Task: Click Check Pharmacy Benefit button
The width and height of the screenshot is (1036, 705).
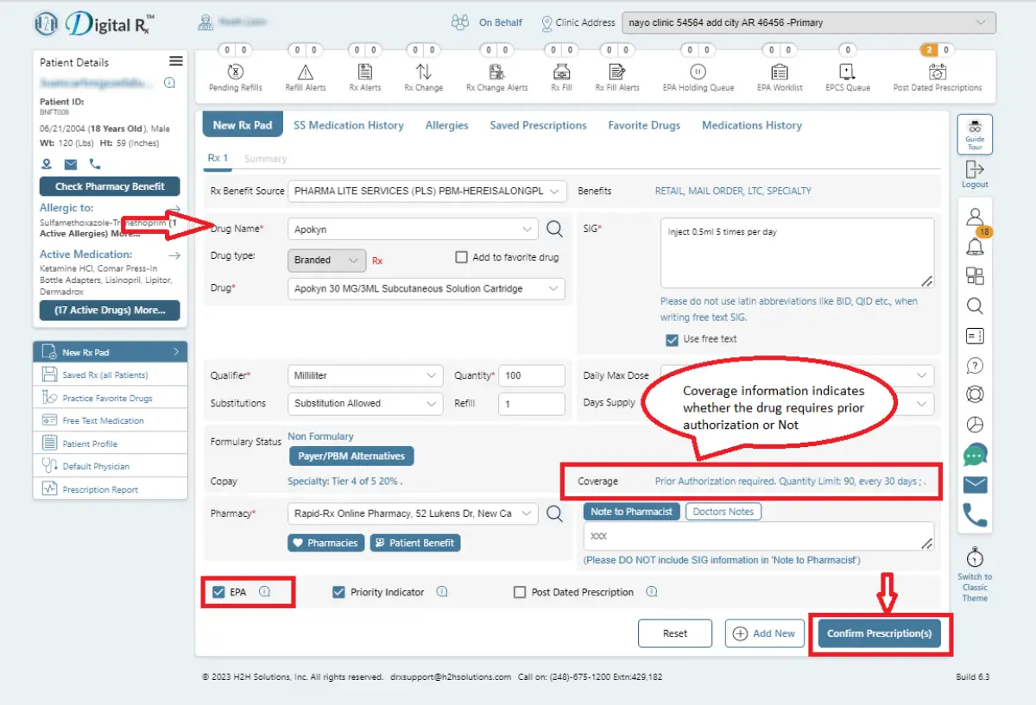Action: [x=110, y=186]
